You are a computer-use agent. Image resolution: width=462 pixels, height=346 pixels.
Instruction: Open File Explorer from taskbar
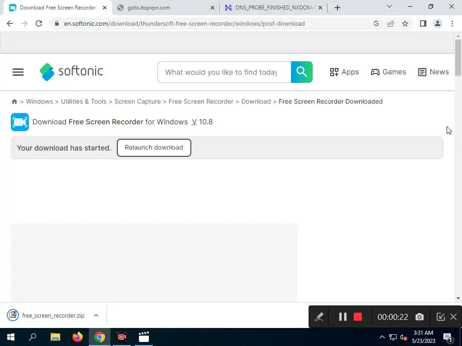[x=55, y=337]
